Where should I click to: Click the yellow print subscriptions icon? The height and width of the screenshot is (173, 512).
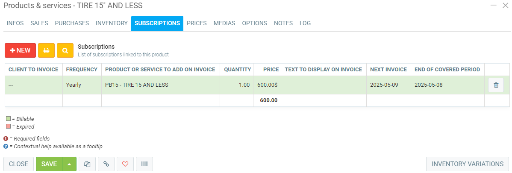tap(46, 50)
